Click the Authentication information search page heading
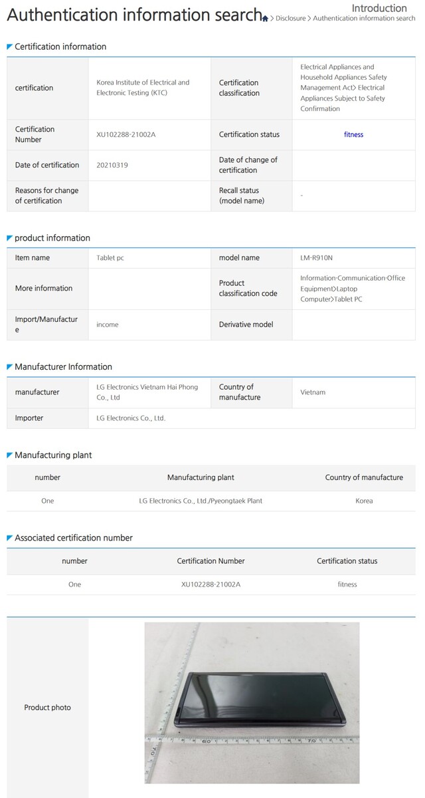425x798 pixels. coord(133,15)
